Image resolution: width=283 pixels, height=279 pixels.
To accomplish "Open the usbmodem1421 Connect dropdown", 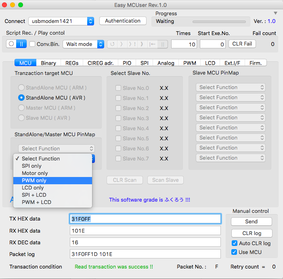I will 61,21.
